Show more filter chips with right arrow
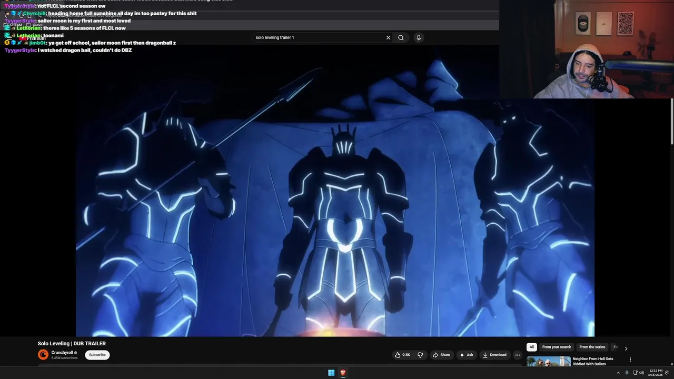The height and width of the screenshot is (379, 674). coord(626,348)
